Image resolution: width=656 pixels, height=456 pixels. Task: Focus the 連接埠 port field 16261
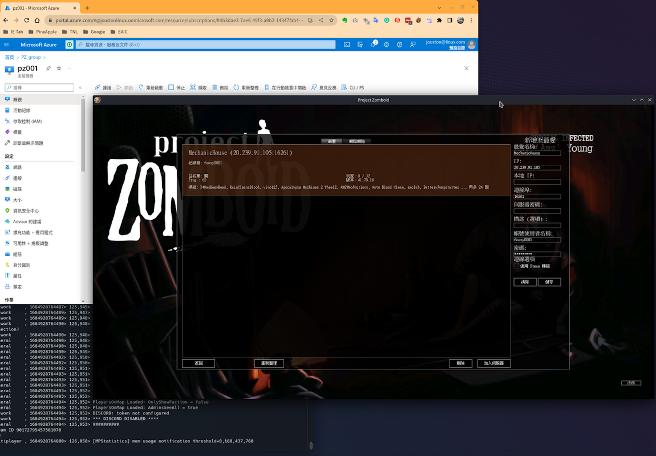pyautogui.click(x=537, y=197)
